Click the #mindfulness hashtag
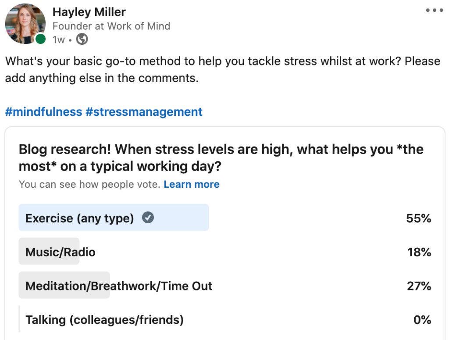The image size is (449, 340). click(43, 112)
